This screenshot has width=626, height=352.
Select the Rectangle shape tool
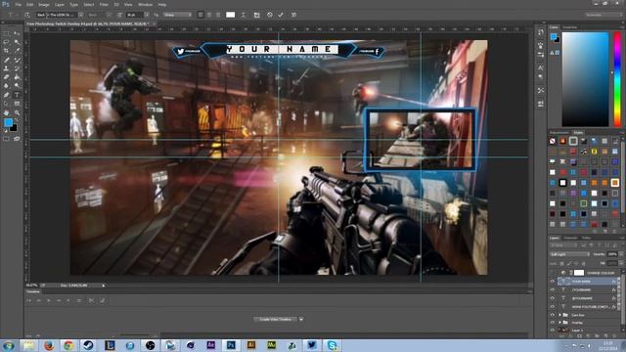pyautogui.click(x=17, y=104)
